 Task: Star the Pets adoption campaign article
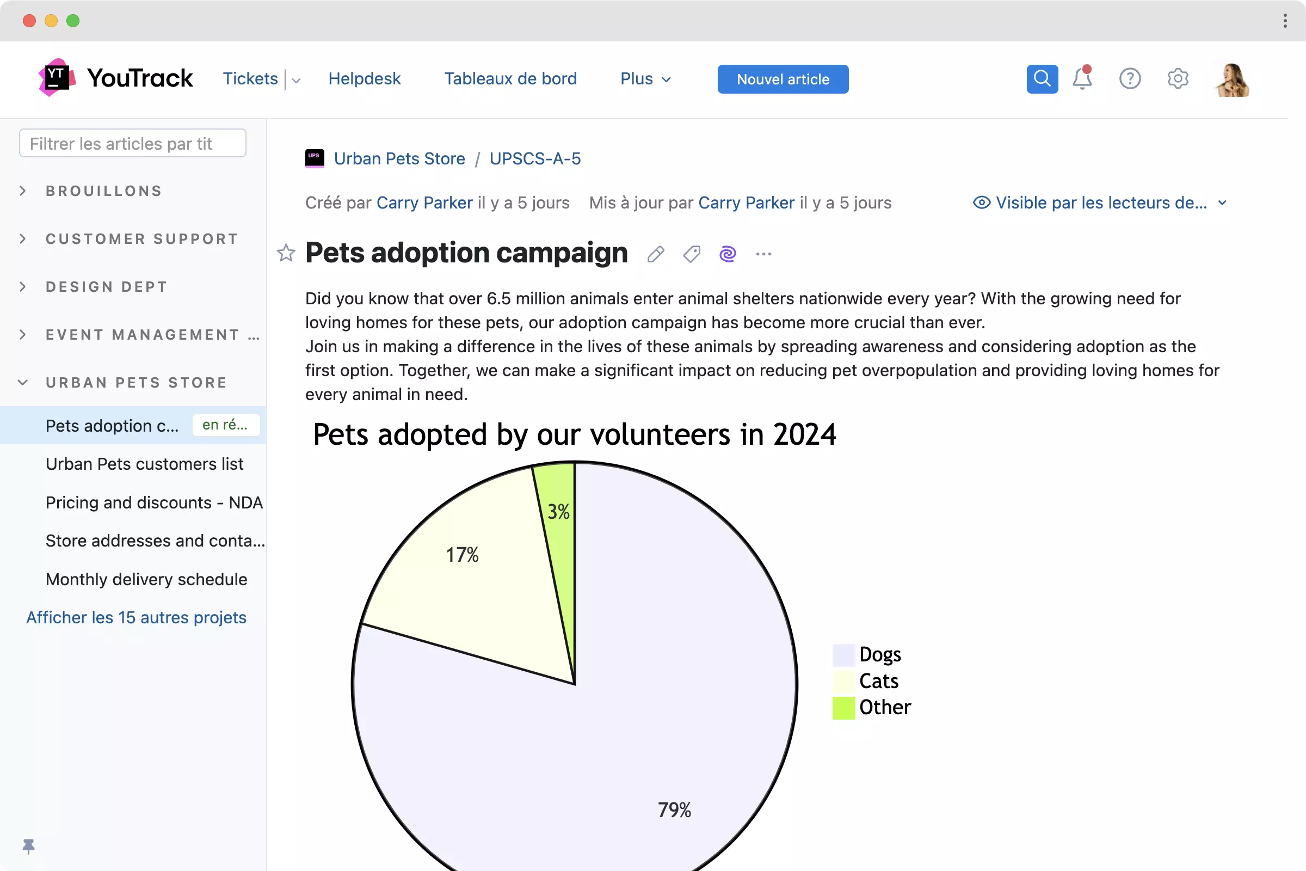tap(286, 253)
